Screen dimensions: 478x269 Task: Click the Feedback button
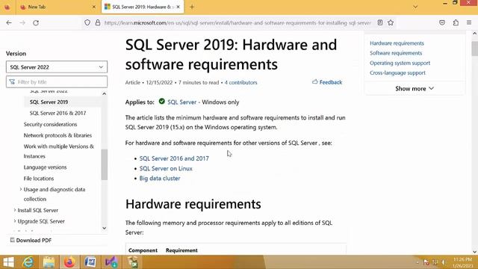click(327, 82)
